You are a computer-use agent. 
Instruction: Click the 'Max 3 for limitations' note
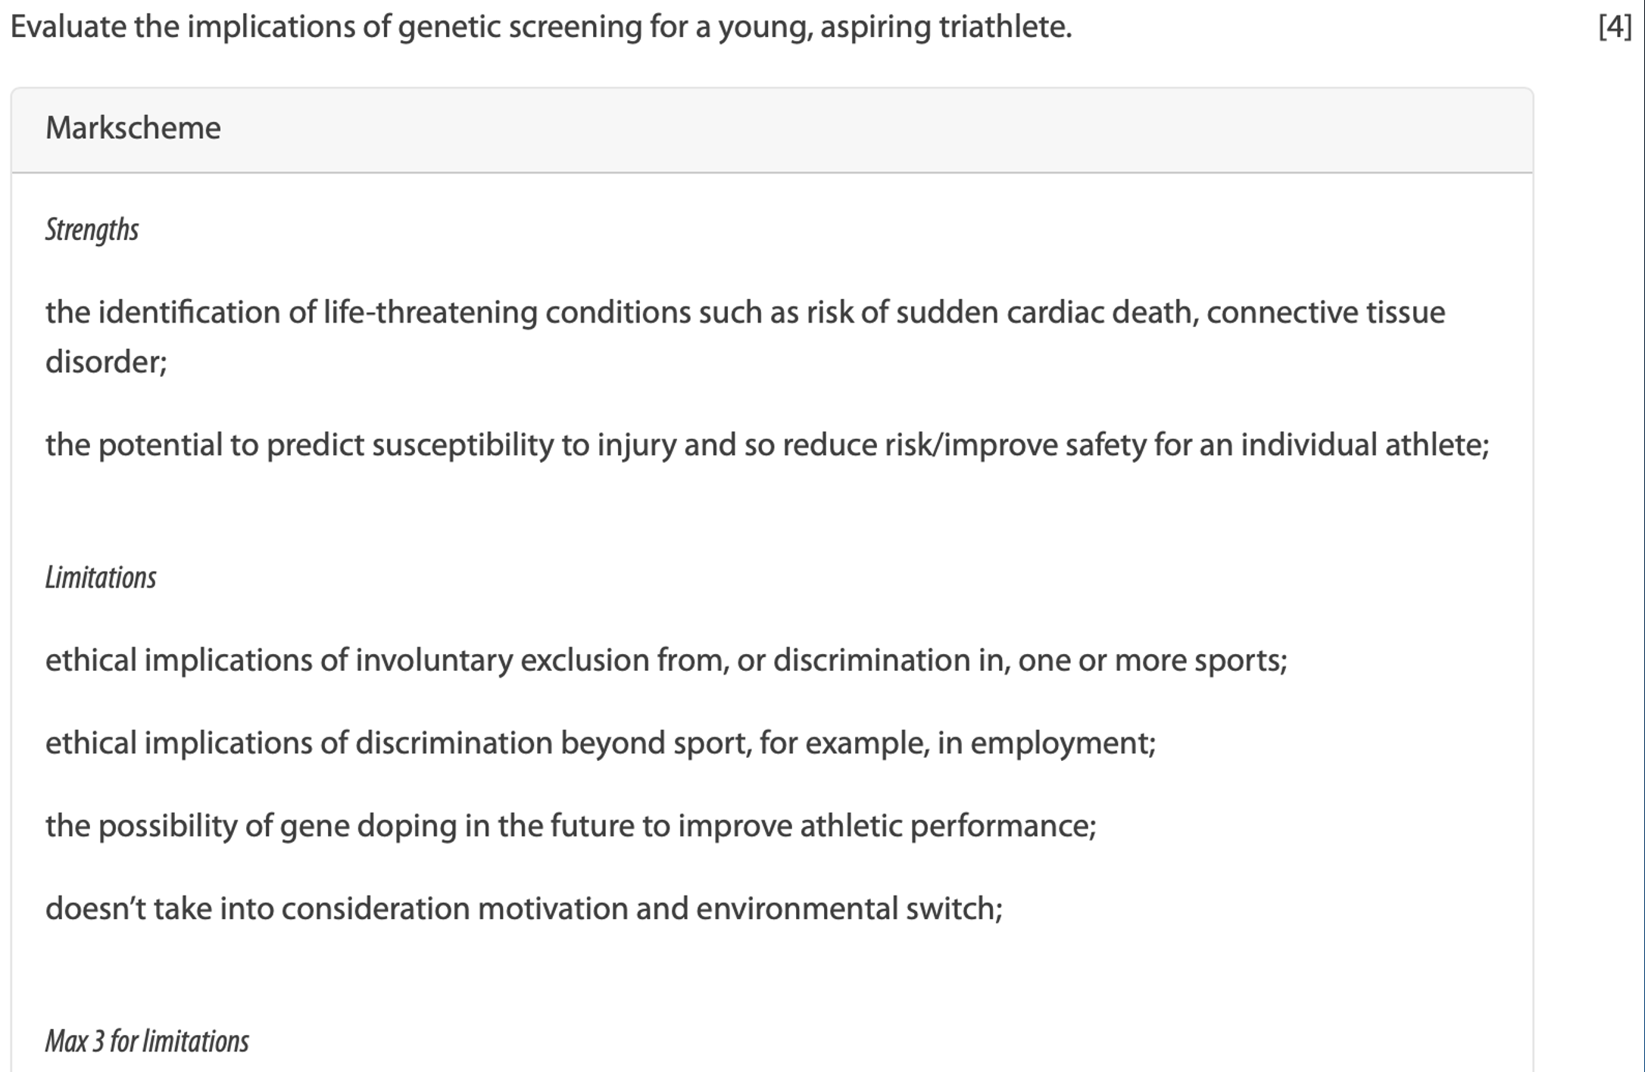(147, 1042)
